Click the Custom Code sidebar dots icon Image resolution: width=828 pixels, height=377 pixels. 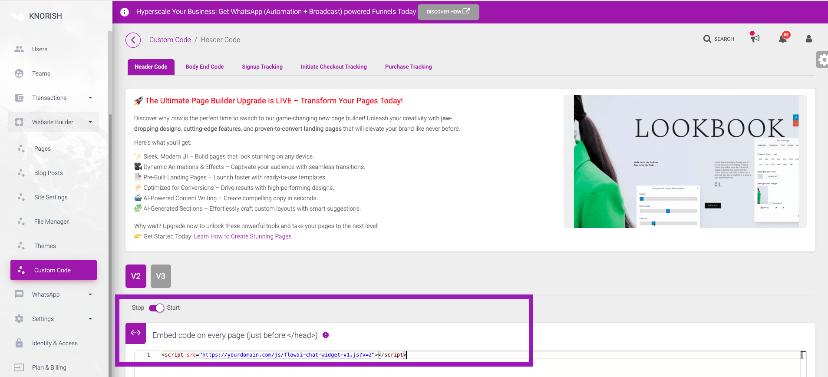click(21, 270)
